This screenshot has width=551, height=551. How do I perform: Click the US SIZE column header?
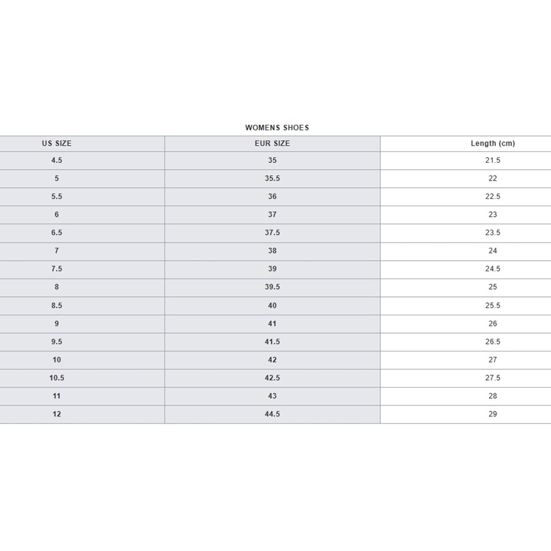[x=56, y=143]
